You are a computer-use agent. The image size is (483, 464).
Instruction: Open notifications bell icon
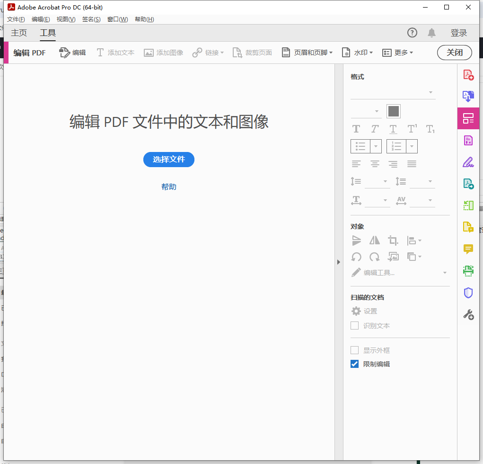(431, 33)
